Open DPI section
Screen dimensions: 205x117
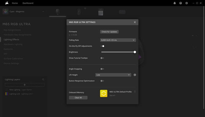pyautogui.click(x=6, y=54)
